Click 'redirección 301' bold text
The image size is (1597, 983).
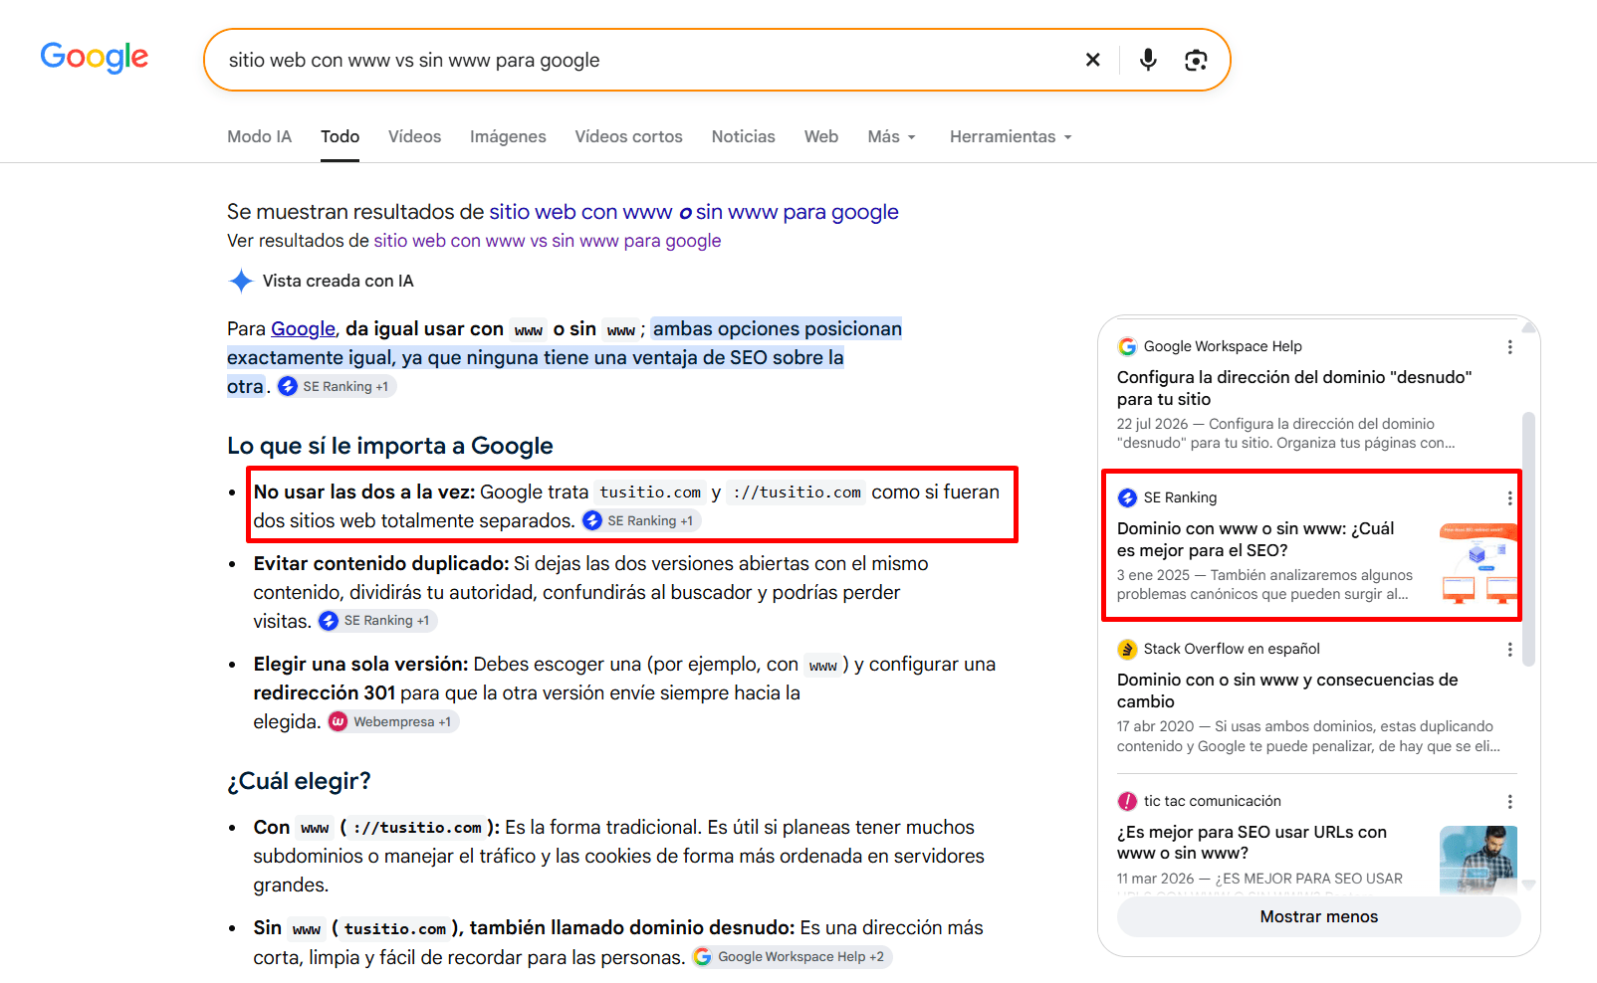pos(324,692)
